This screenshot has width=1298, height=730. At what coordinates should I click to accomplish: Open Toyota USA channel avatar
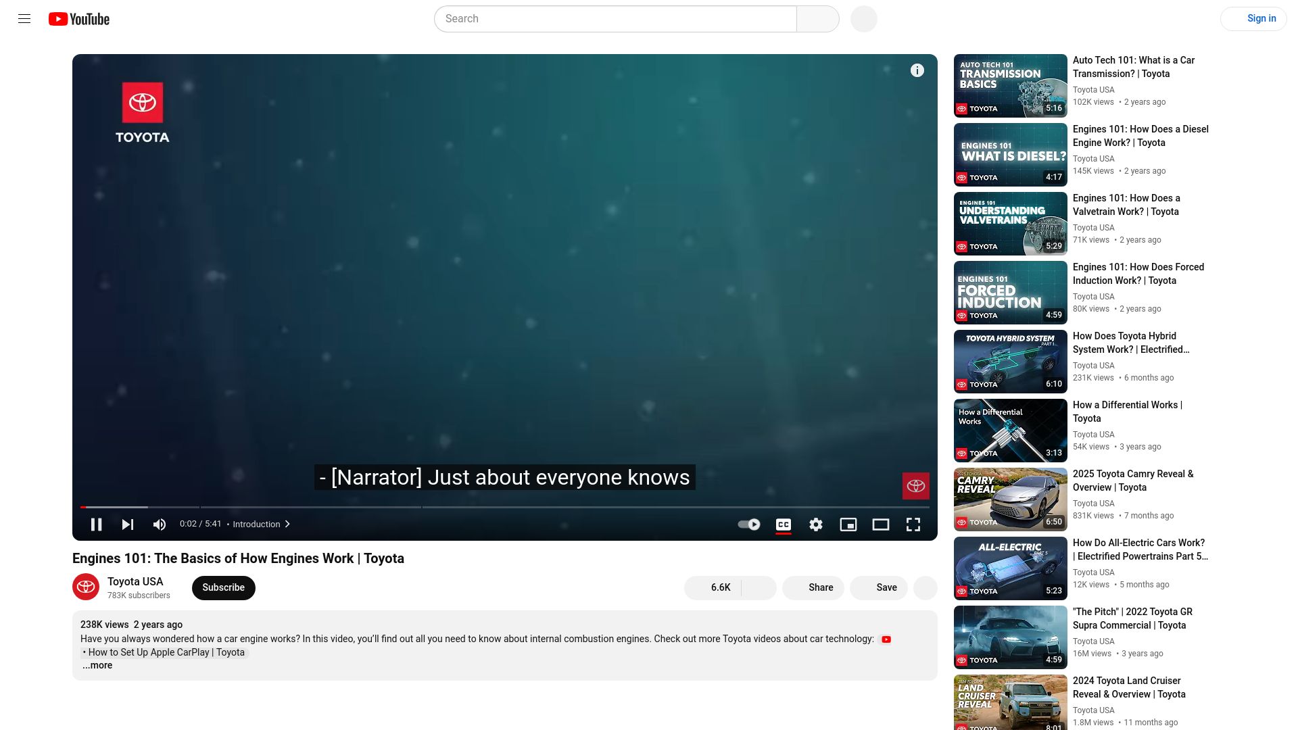point(86,587)
